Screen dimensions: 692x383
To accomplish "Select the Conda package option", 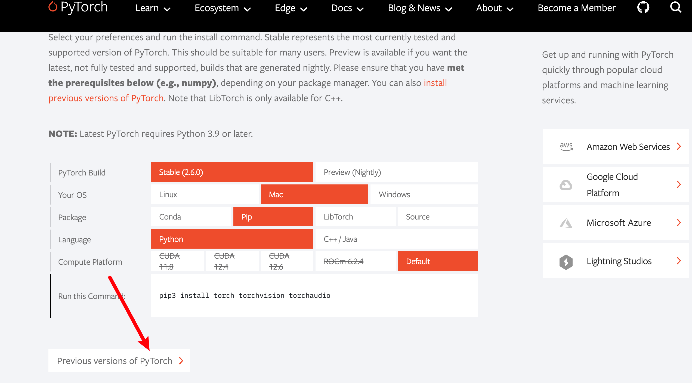I will [x=191, y=217].
